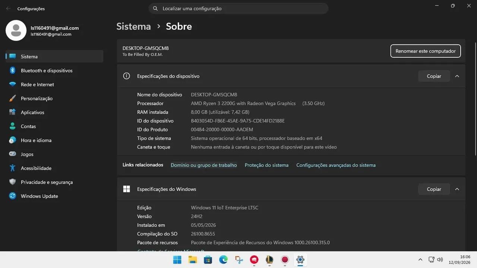This screenshot has width=477, height=268.
Task: Click the edition text Windows 11 IoT Enterprise LTSC
Action: tap(224, 208)
